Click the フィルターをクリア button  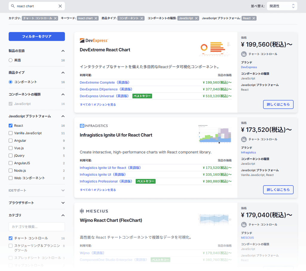pyautogui.click(x=37, y=36)
